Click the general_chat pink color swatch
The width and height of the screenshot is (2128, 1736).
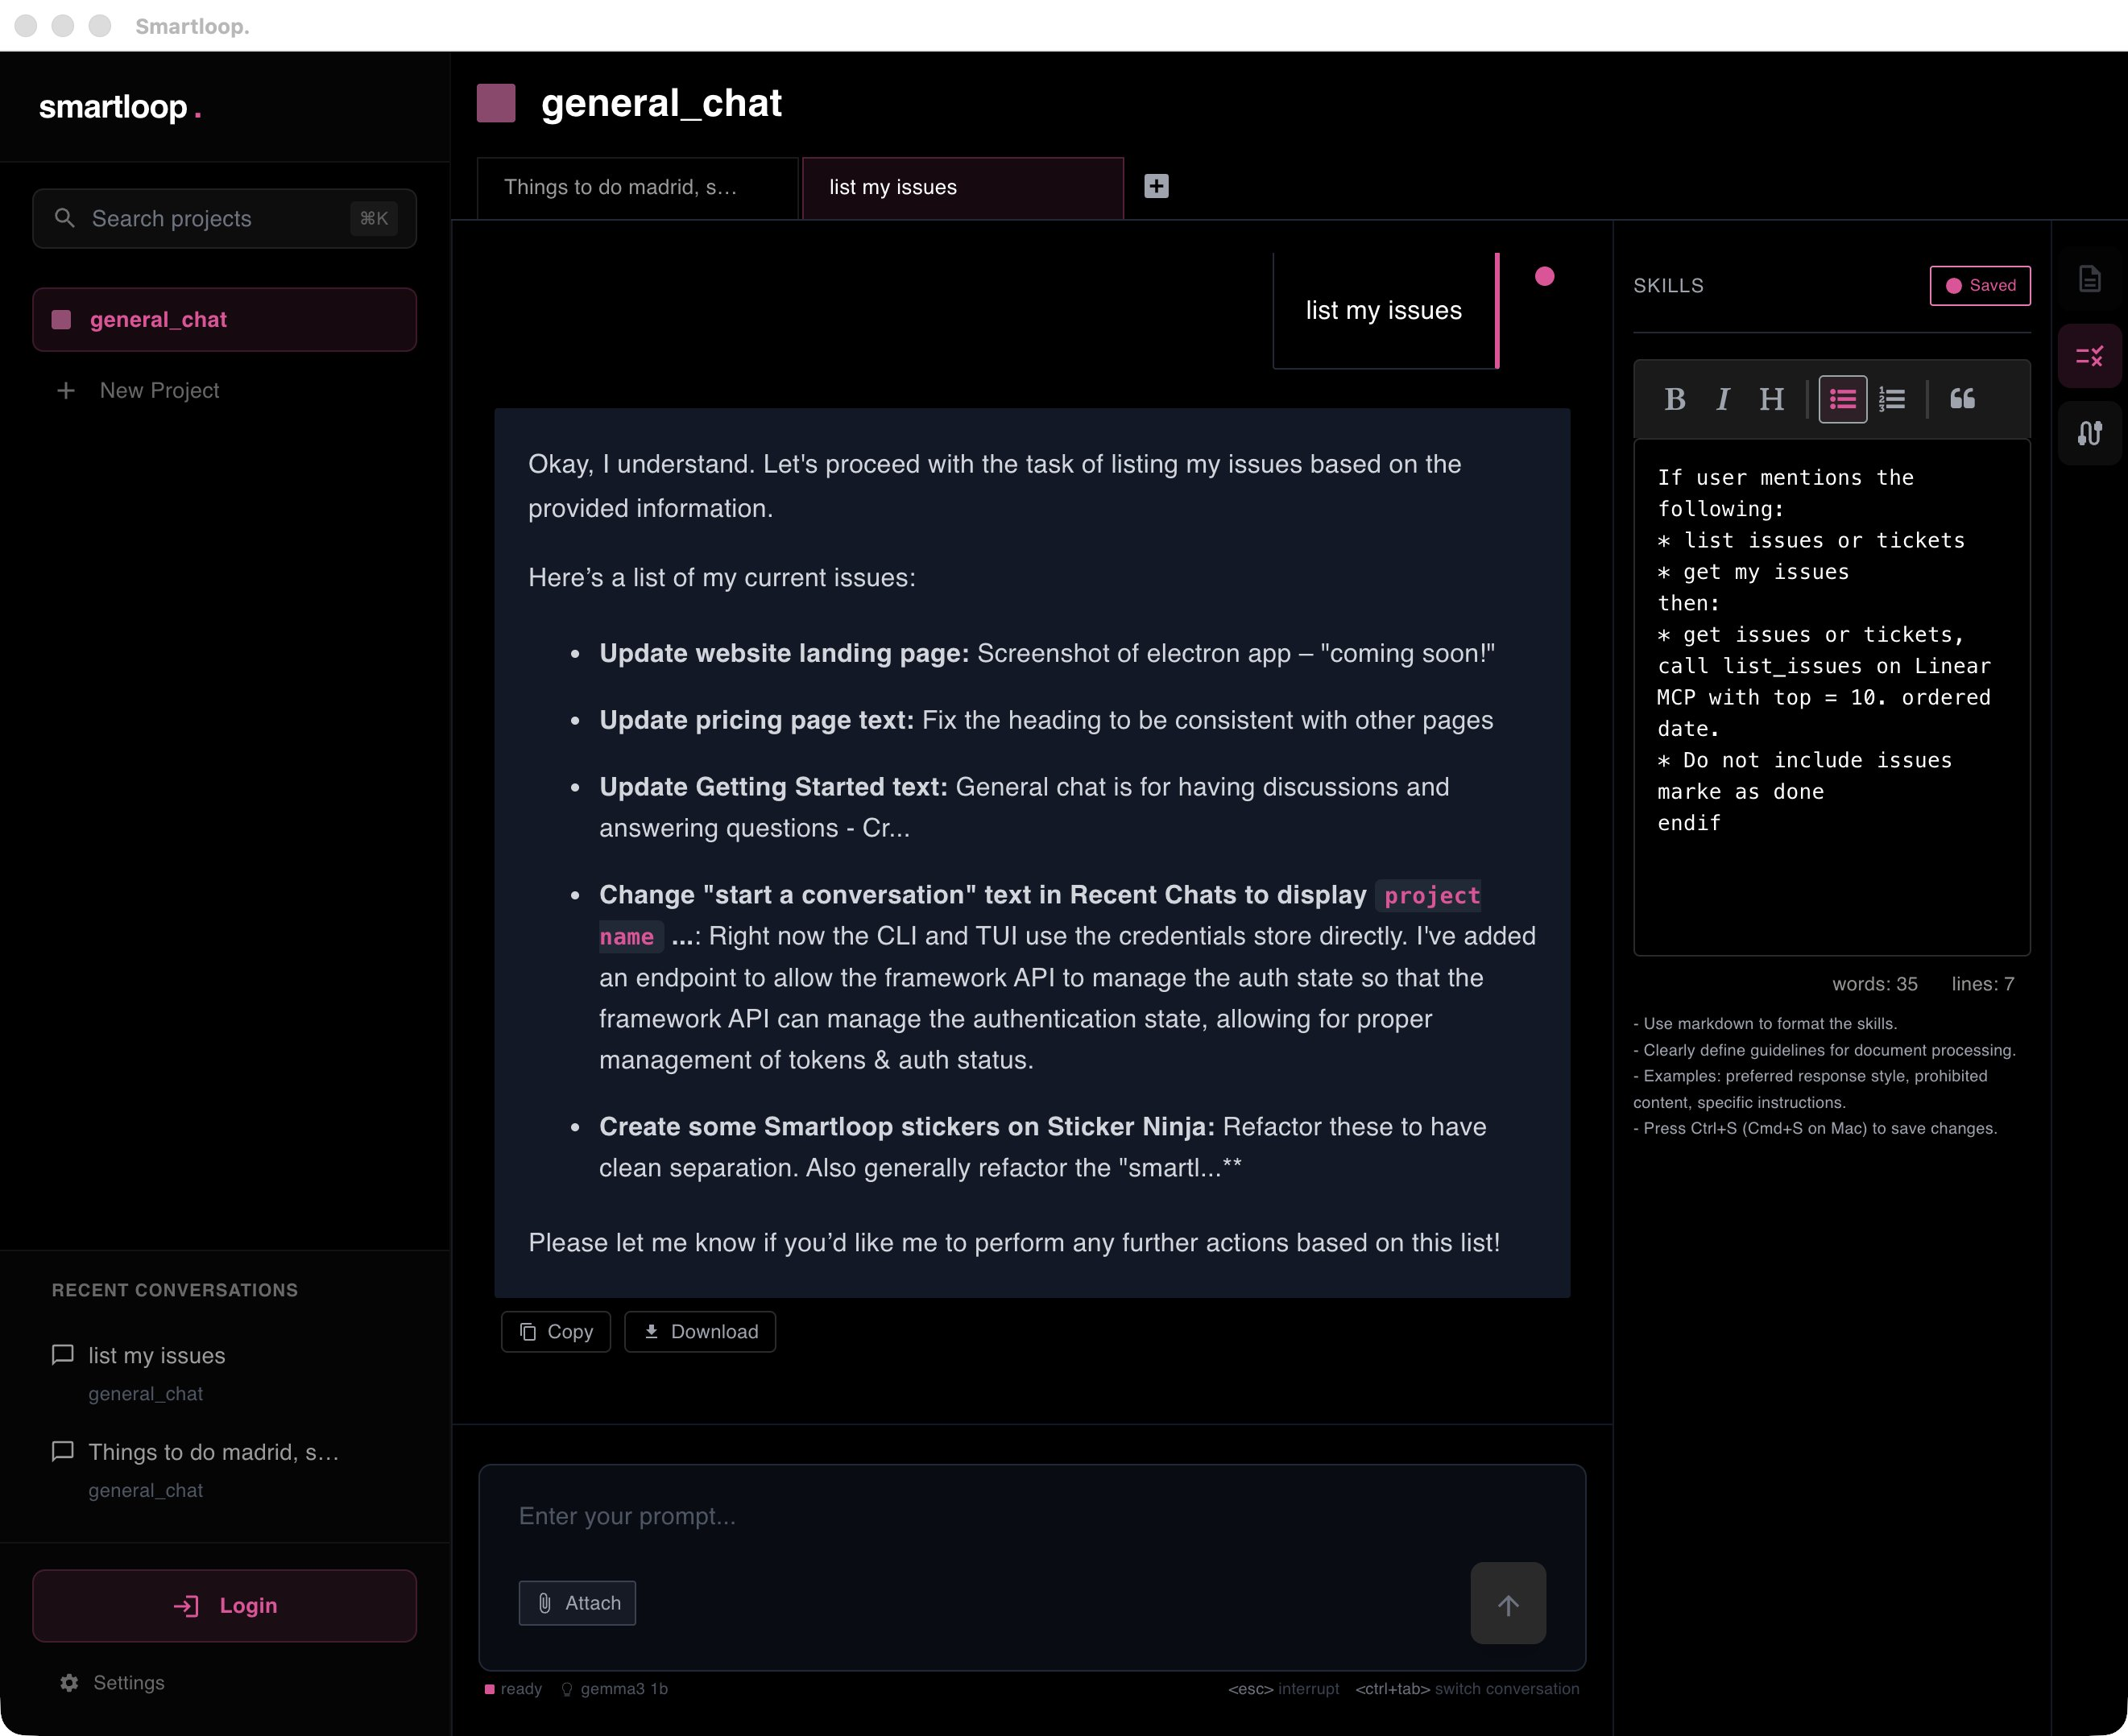click(x=495, y=103)
